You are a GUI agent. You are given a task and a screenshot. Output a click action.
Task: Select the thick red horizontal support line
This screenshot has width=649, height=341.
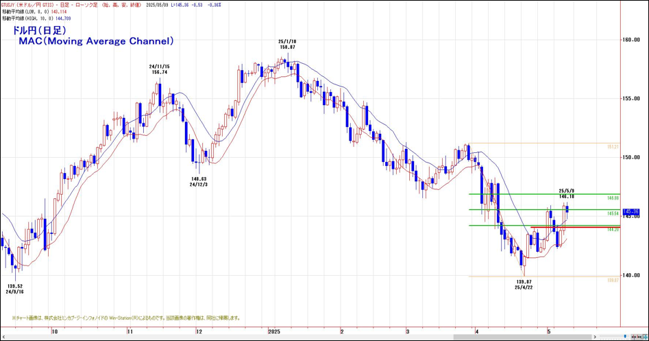pos(575,227)
